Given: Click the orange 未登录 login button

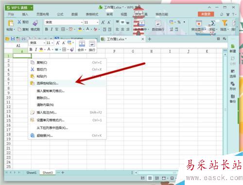Looking at the screenshot, I should coord(206,14).
